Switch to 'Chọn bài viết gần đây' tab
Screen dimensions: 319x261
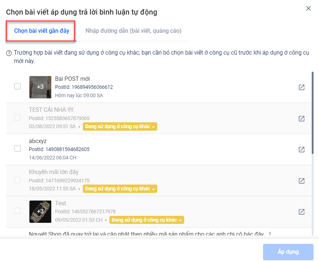42,31
